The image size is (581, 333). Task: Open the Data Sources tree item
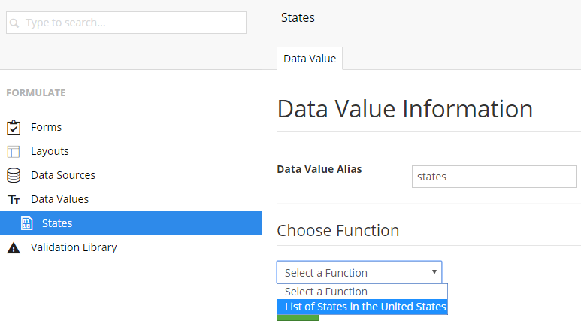[63, 175]
